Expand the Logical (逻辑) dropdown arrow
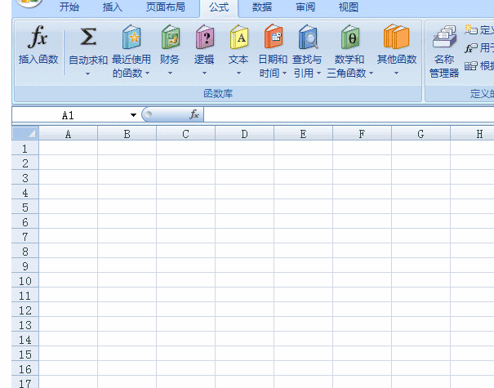Screen dimensions: 494x388 coord(204,74)
